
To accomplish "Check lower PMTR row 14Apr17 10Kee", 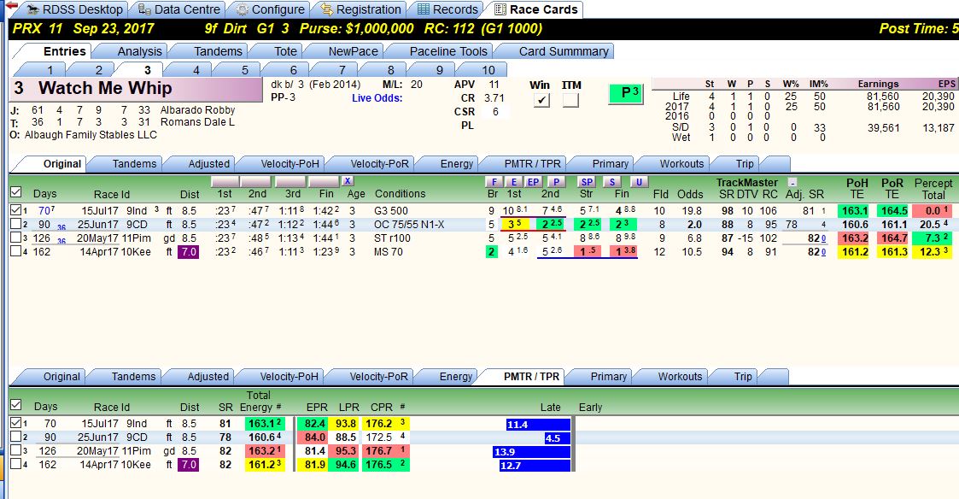I will 16,464.
